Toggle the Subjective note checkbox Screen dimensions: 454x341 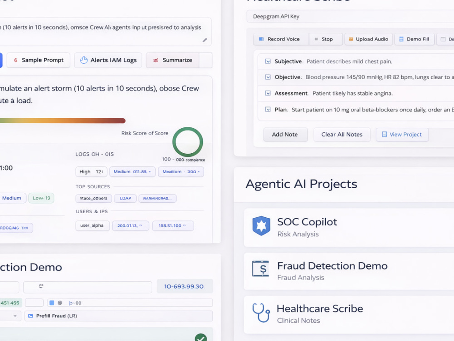268,61
